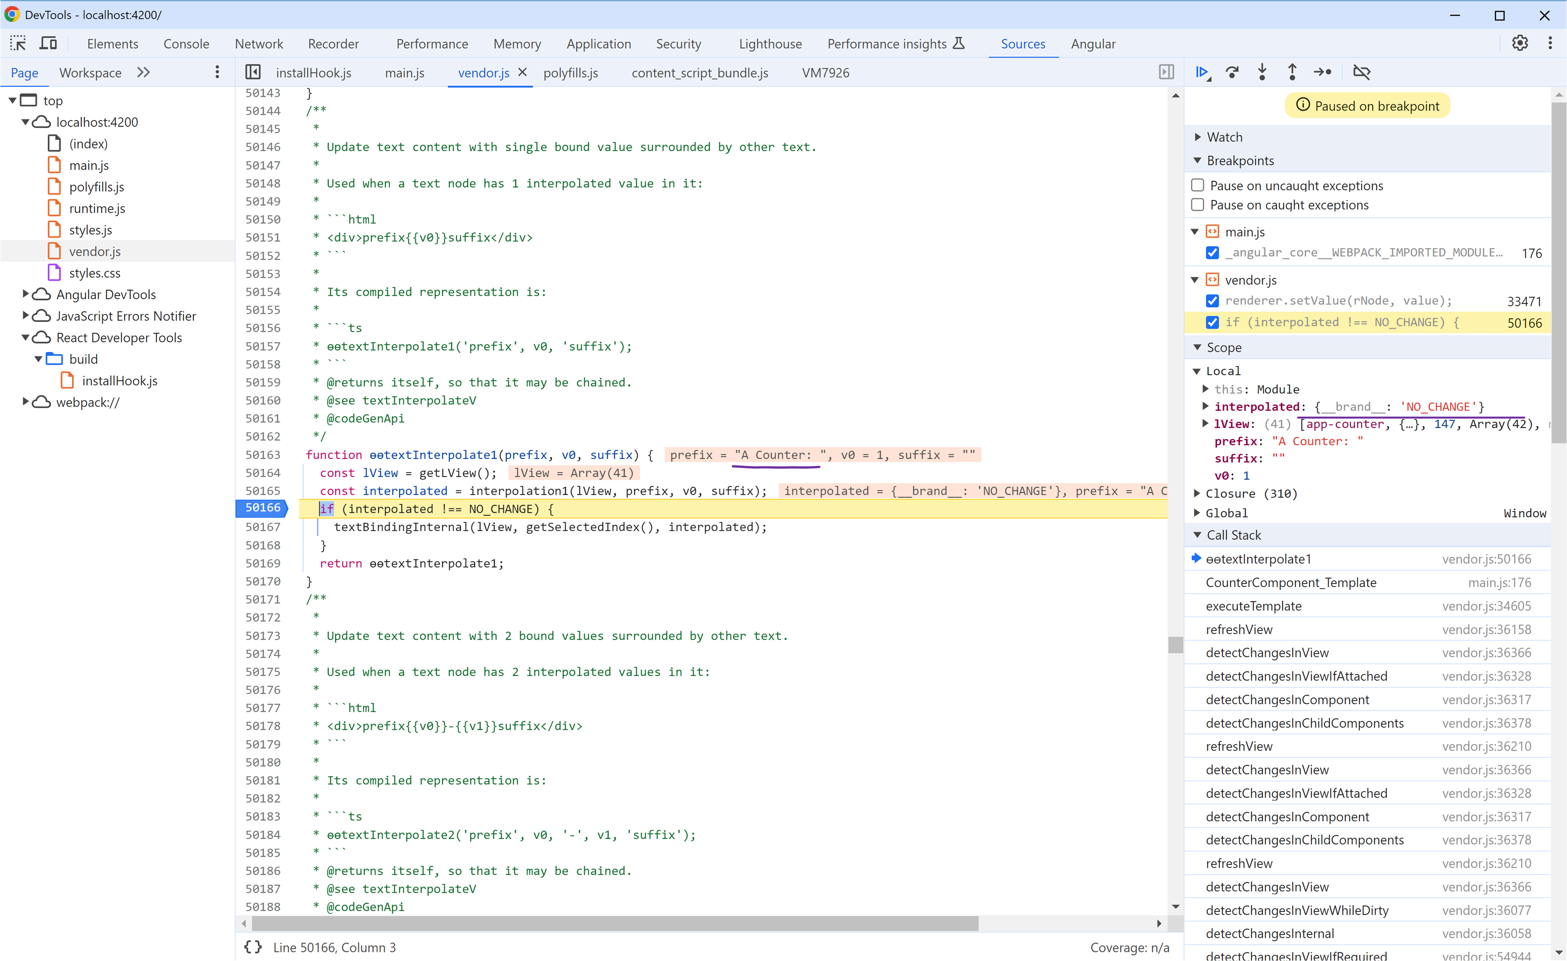Enable Pause on uncaught exceptions
The width and height of the screenshot is (1567, 961).
tap(1198, 186)
